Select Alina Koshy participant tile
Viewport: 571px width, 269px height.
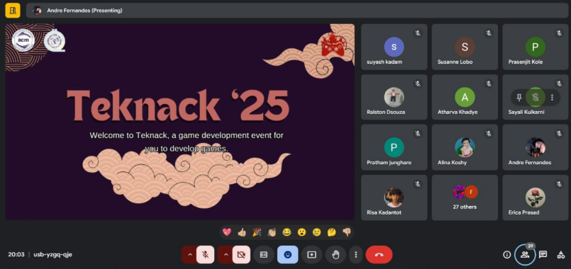pos(465,147)
